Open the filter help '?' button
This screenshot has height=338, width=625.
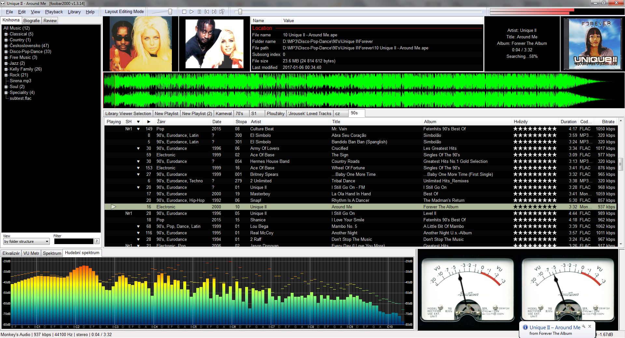pos(97,241)
